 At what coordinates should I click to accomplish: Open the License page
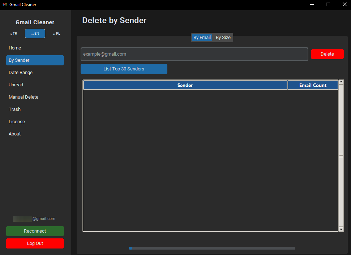pyautogui.click(x=35, y=122)
